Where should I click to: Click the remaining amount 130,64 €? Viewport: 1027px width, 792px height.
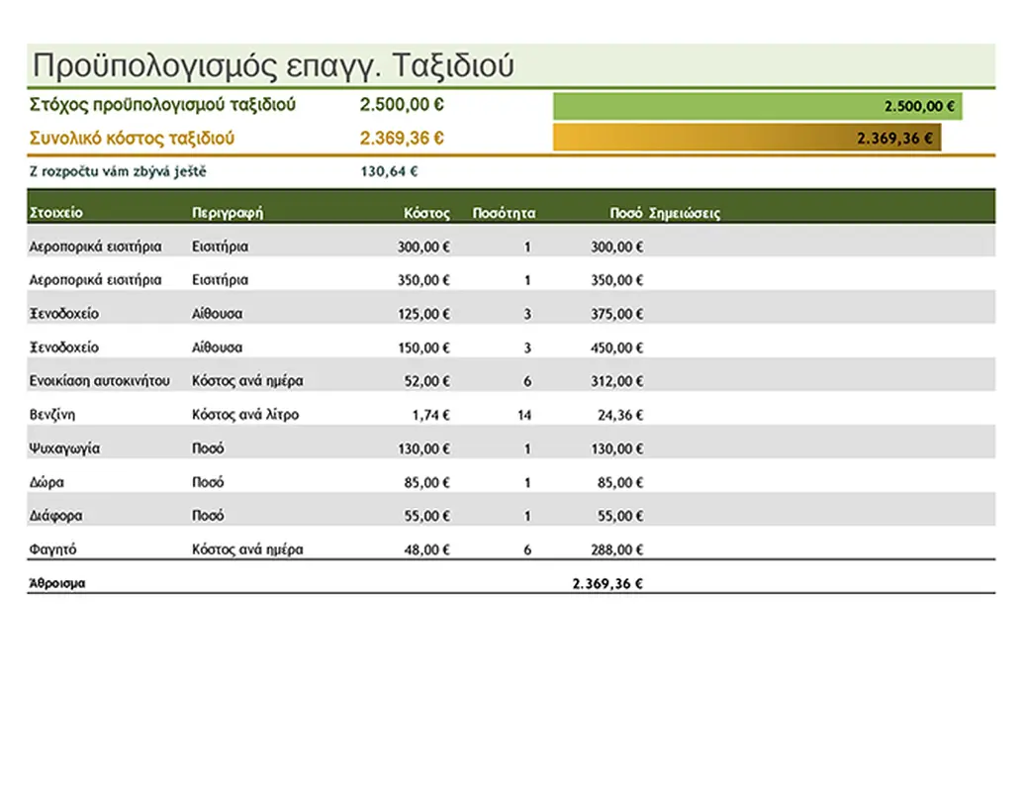[389, 172]
